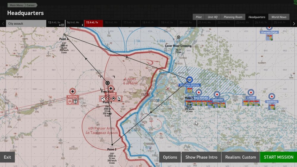Advance the timeline with right arrow
Image resolution: width=297 pixels, height=167 pixels.
tap(294, 24)
